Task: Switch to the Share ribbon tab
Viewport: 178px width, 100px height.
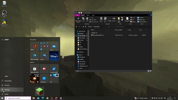Action: pyautogui.click(x=88, y=15)
